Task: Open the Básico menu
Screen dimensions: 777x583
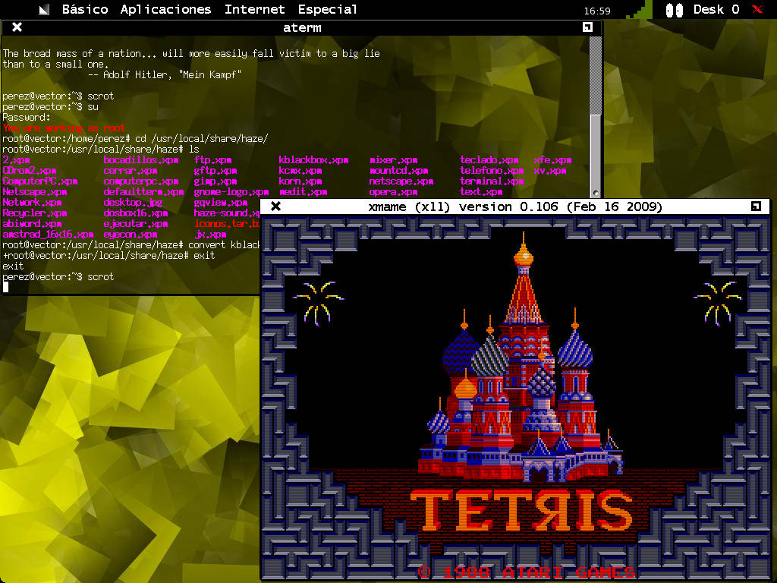Action: click(85, 9)
